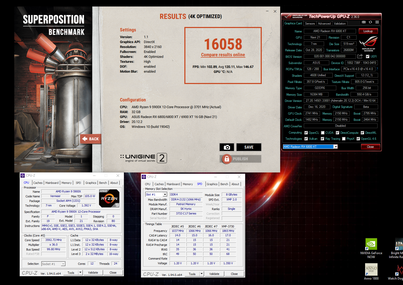
Task: Click the XMP-3730 column header
Action: [228, 226]
